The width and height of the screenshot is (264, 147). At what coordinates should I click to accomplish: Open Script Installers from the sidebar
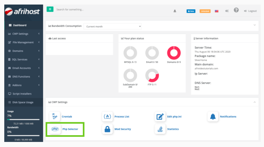tap(22, 94)
